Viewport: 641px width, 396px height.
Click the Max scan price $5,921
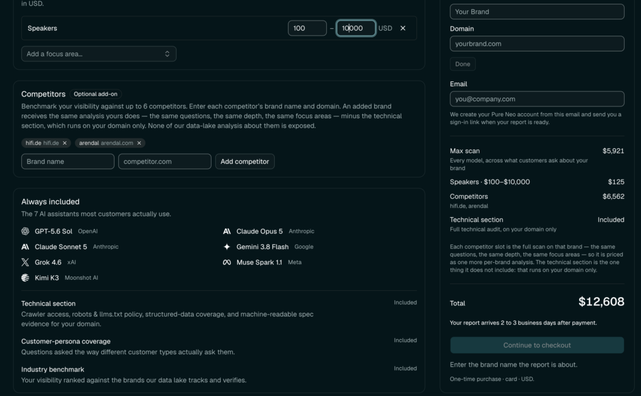coord(613,151)
